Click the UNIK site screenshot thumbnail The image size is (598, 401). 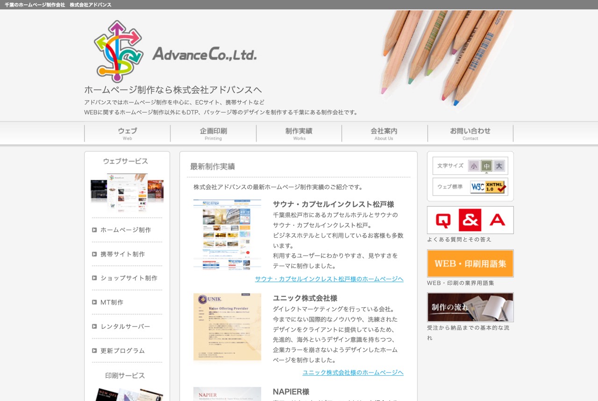[227, 327]
